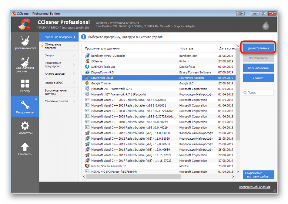Select the Tools (Инструменты) wrench icon
288x204 pixels.
coord(25,105)
